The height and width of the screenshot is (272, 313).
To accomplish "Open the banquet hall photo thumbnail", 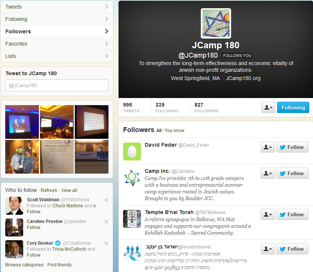I will point(57,122).
